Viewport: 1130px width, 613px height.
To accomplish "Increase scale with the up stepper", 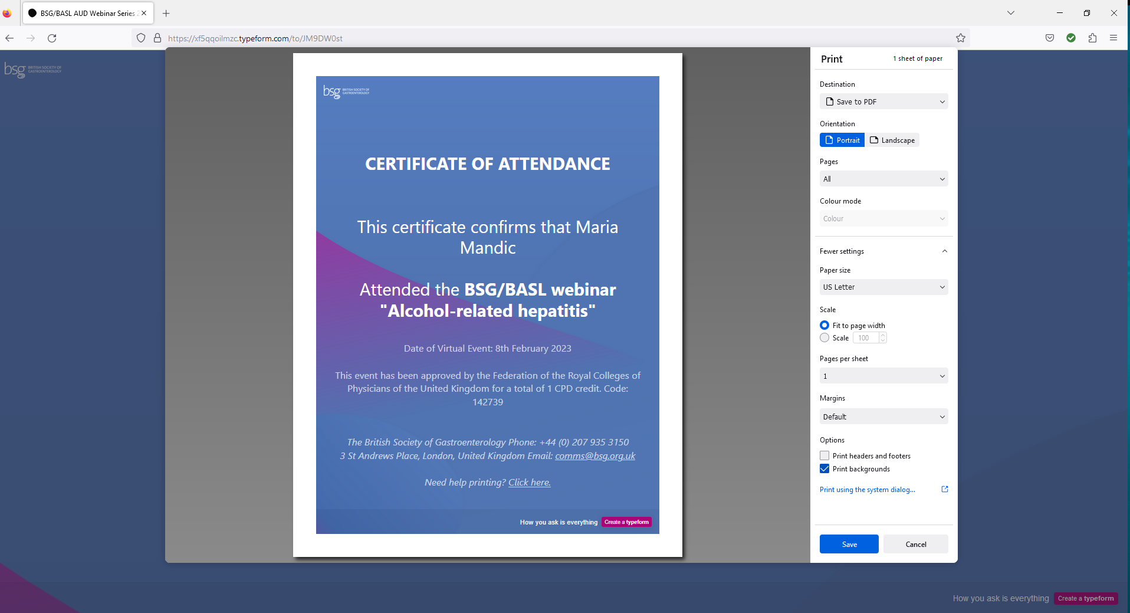I will point(883,335).
